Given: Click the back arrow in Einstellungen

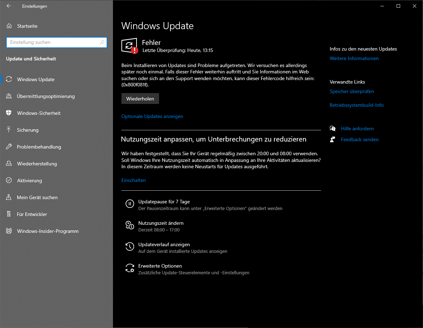Looking at the screenshot, I should [x=9, y=6].
